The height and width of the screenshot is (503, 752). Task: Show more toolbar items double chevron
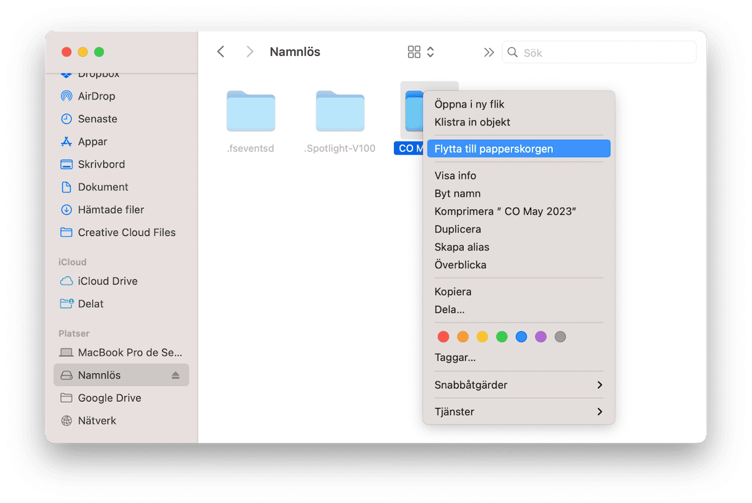coord(489,53)
